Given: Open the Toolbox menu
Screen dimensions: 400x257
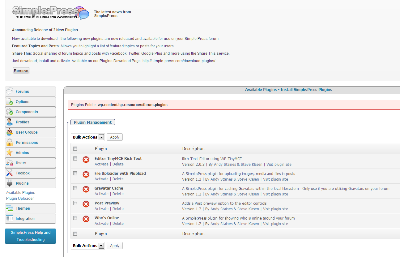Looking at the screenshot, I should (30, 173).
